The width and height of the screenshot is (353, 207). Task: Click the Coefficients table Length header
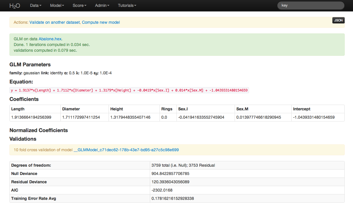[x=18, y=109]
